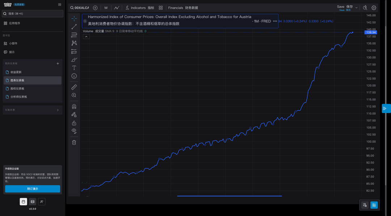Viewport: 391px width, 216px height.
Task: Collapse the indicator legend chevron
Action: [x=86, y=36]
